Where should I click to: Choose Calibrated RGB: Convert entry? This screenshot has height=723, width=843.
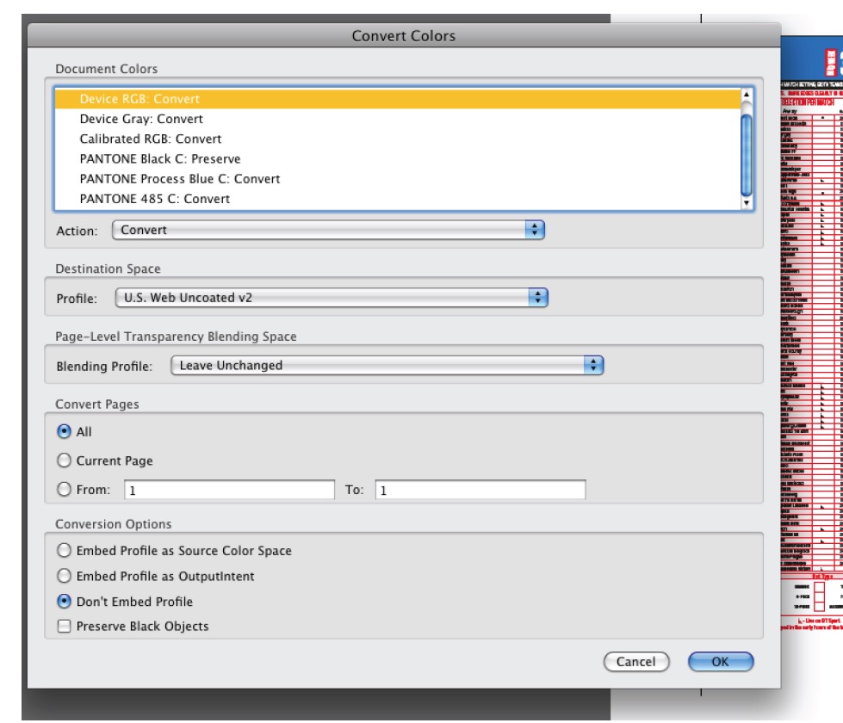coord(150,139)
